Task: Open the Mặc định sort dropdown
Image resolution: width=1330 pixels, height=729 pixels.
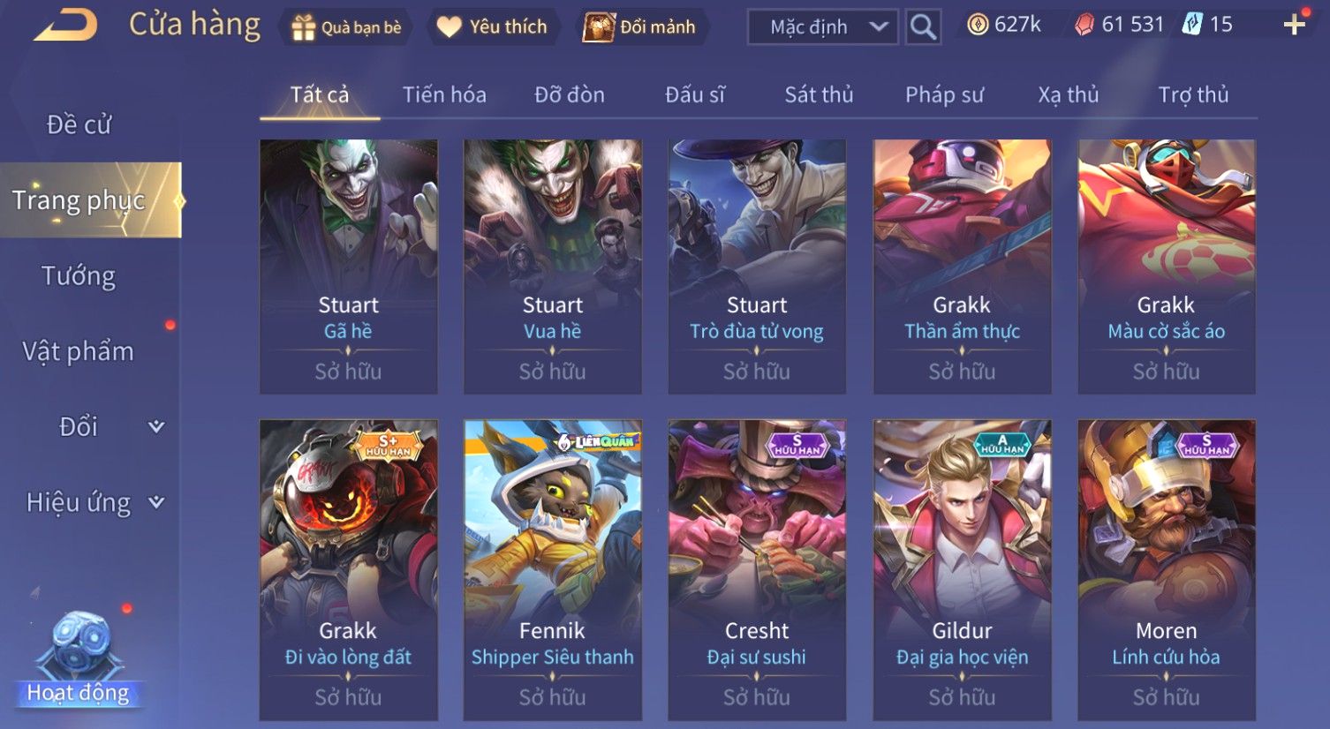Action: point(822,27)
